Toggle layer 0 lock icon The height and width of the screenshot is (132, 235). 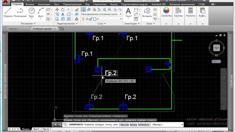91,19
